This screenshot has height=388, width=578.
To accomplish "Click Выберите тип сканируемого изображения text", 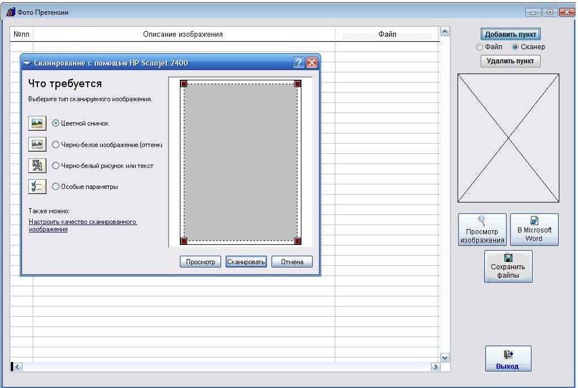I will pyautogui.click(x=90, y=99).
